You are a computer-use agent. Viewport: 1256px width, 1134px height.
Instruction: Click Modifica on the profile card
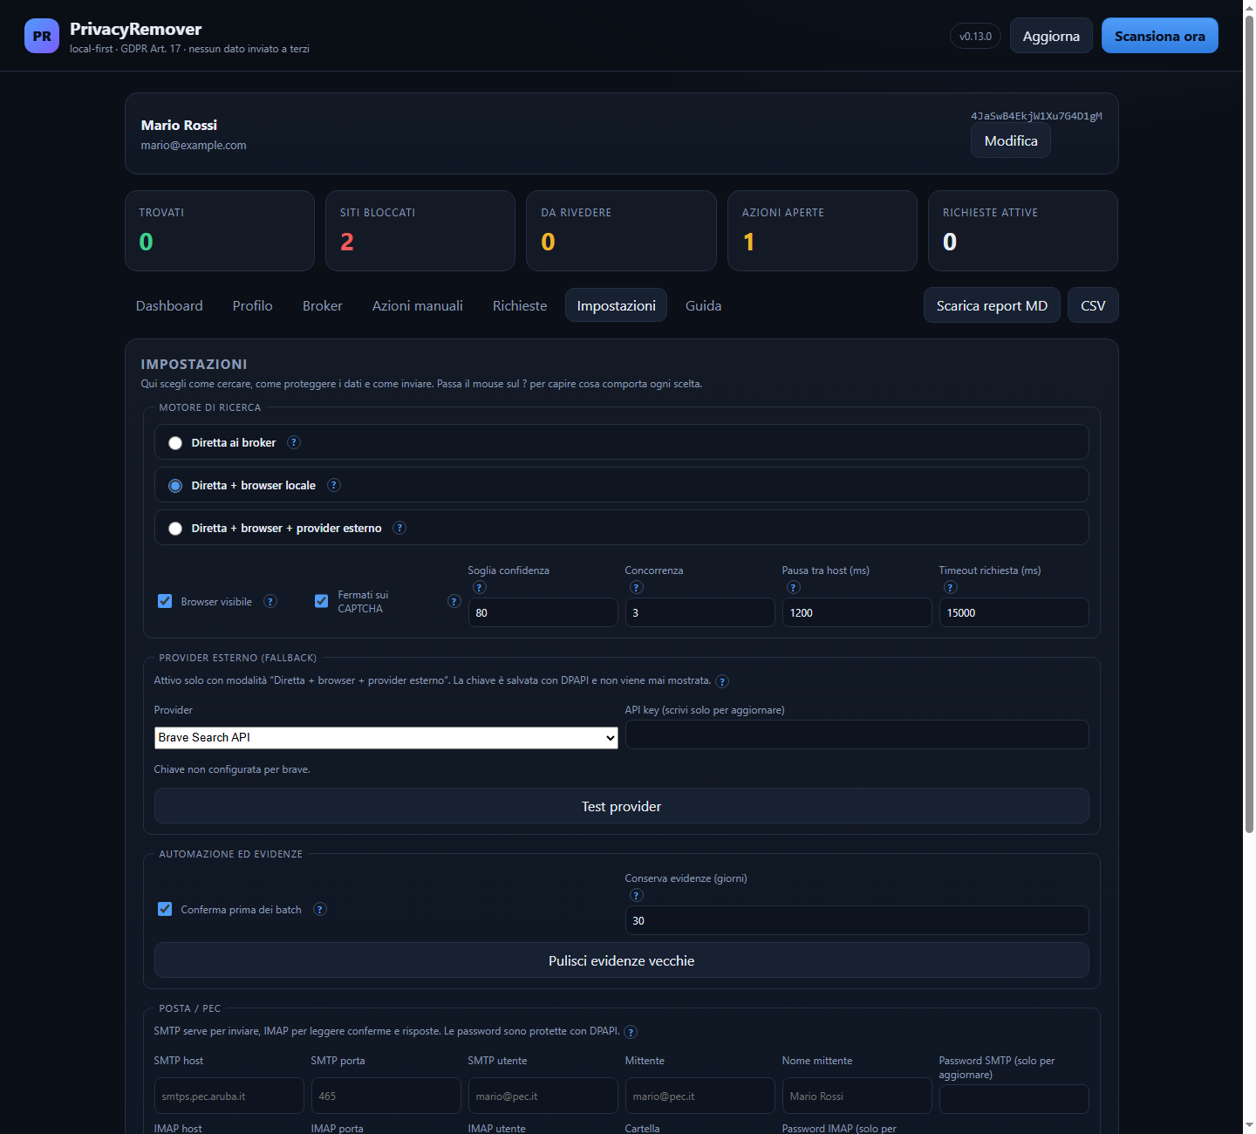point(1011,140)
